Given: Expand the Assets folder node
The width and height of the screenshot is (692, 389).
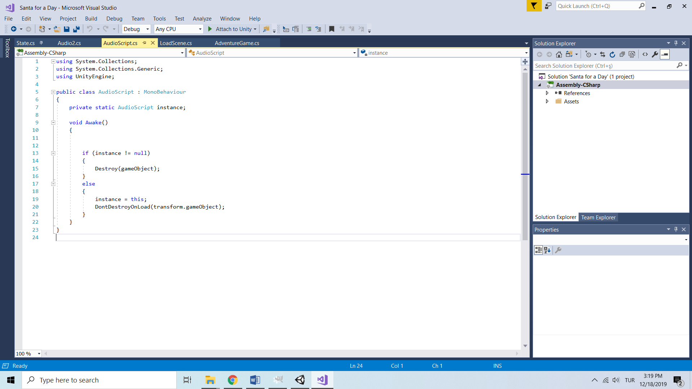Looking at the screenshot, I should point(547,102).
